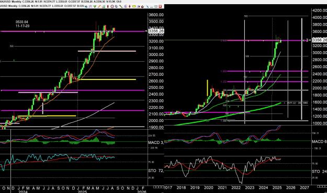Click the 2000.00 level on monthly price axis
The height and width of the screenshot is (193, 327).
[x=320, y=88]
